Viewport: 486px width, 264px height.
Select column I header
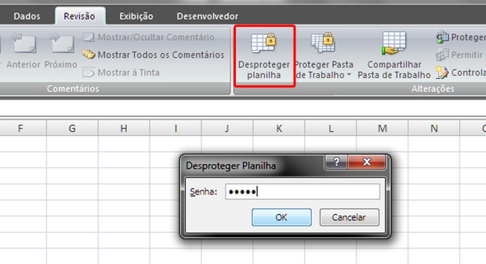[176, 128]
